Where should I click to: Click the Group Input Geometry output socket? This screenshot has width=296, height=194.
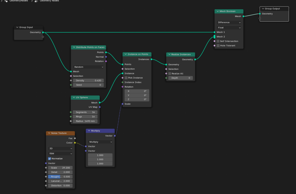point(43,32)
